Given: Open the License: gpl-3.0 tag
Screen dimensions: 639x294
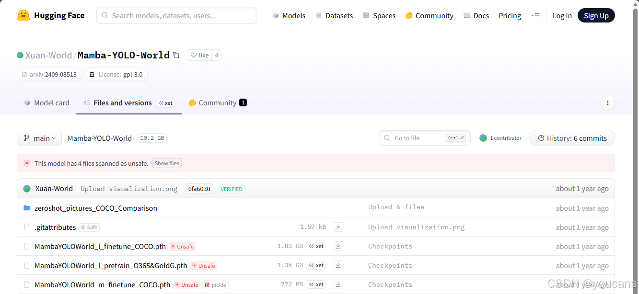Looking at the screenshot, I should pos(116,75).
